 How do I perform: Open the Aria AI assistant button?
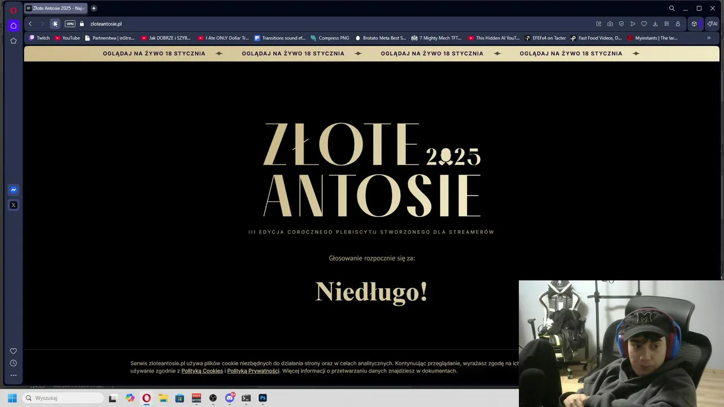pos(712,24)
